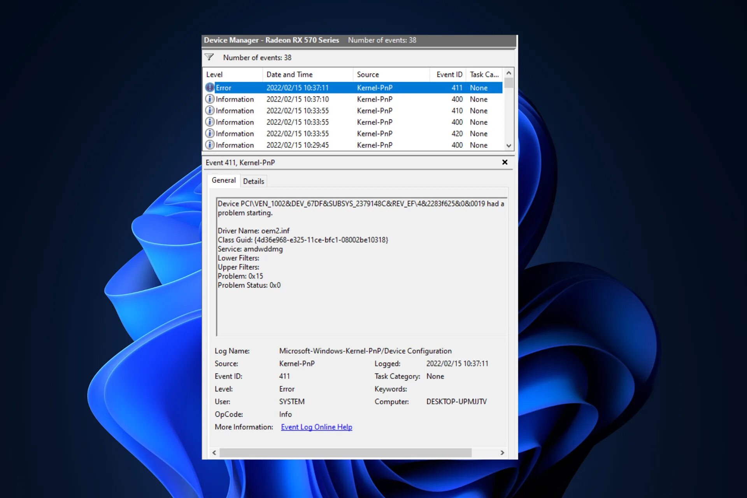Click the Source column header
The width and height of the screenshot is (747, 498).
coord(367,74)
